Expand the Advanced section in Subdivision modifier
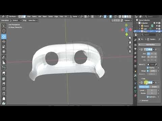The image size is (162, 121). point(144,100)
